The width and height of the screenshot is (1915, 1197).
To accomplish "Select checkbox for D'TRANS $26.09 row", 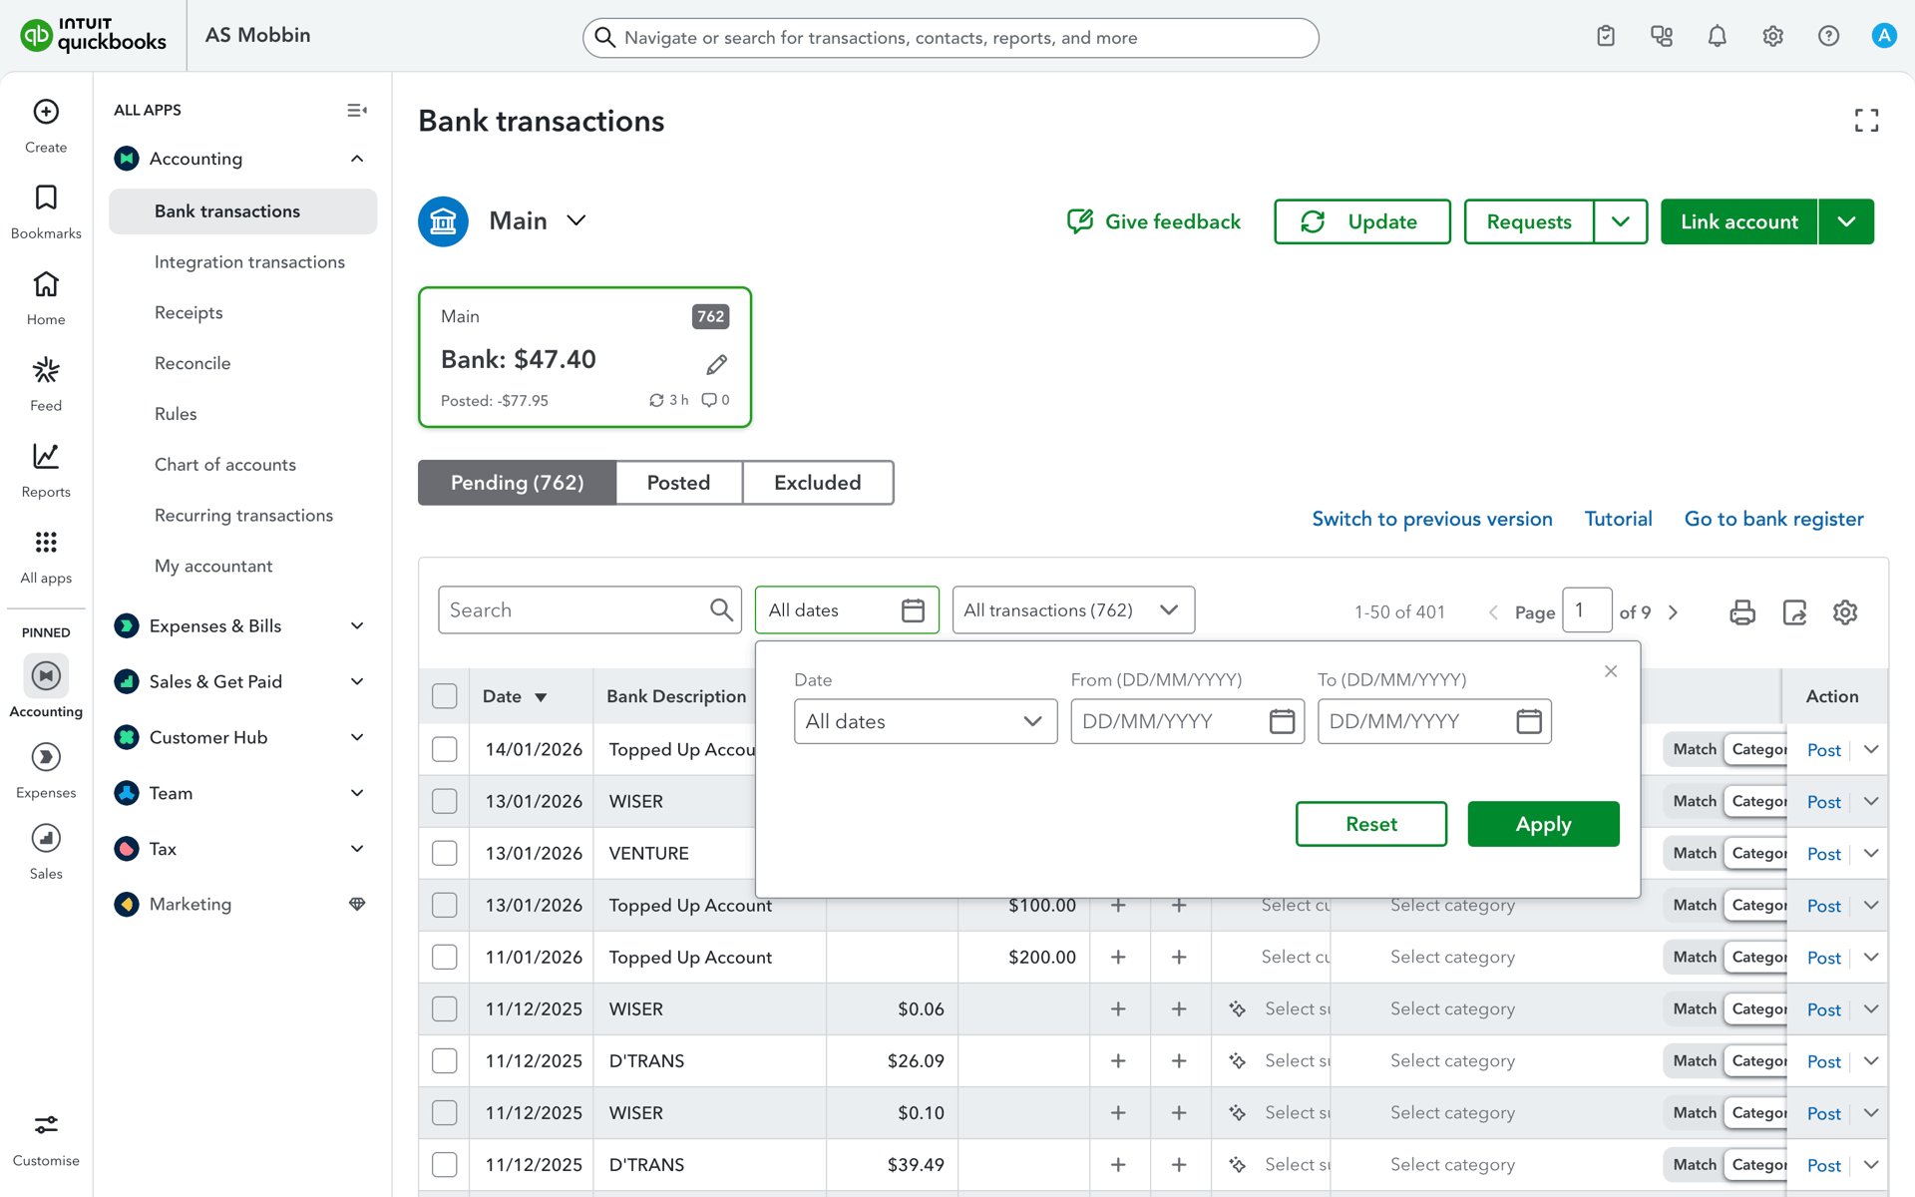I will point(445,1060).
